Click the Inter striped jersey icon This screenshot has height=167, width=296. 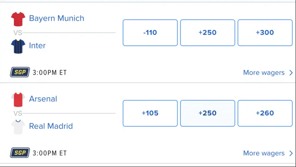[18, 46]
